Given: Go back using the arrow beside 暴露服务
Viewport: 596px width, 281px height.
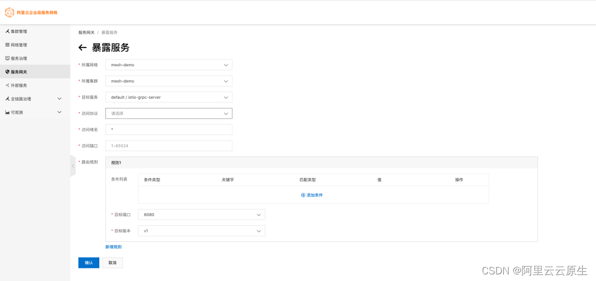Looking at the screenshot, I should point(82,48).
